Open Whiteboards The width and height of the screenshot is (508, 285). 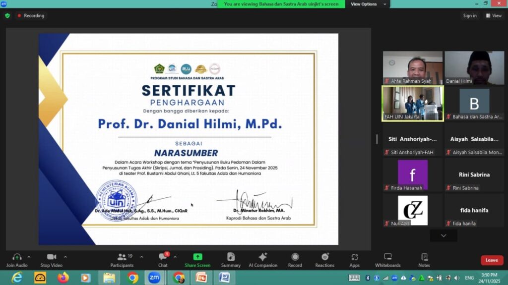pyautogui.click(x=387, y=257)
